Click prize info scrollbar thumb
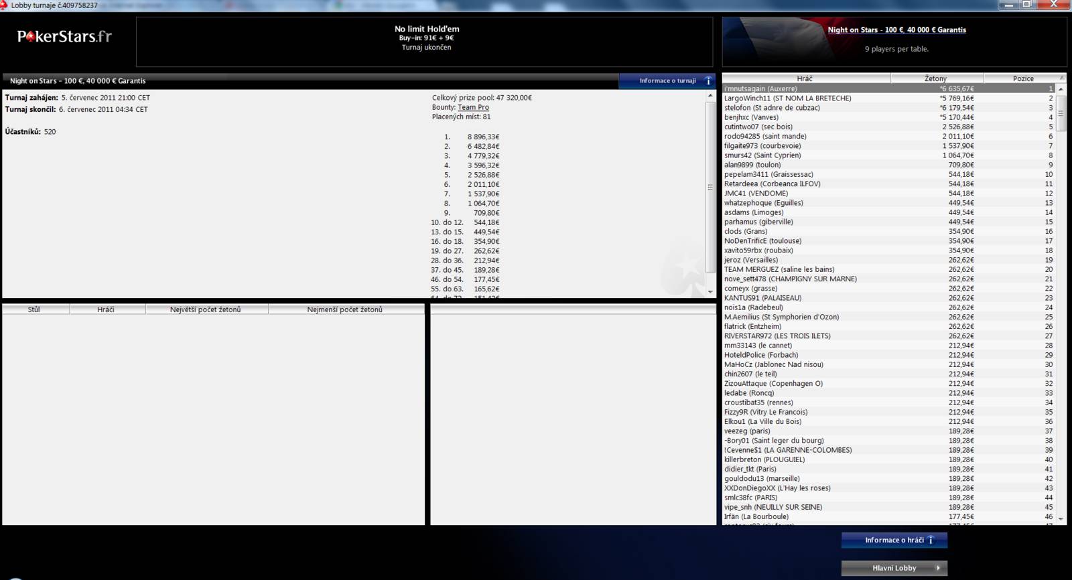 [x=710, y=188]
